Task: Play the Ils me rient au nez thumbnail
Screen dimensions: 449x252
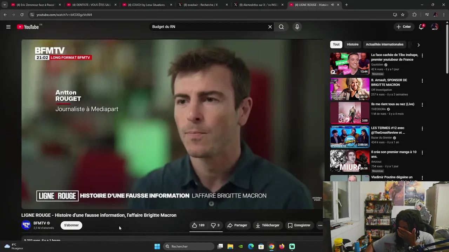Action: tap(349, 113)
